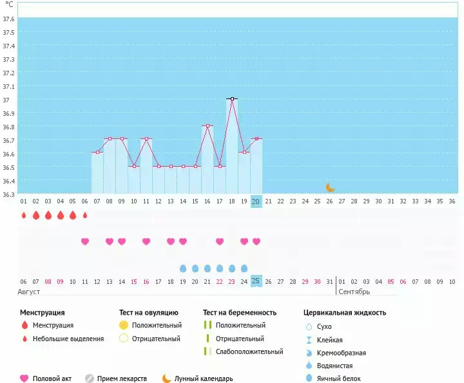Select the highlighted calendar date 25
The height and width of the screenshot is (383, 464).
(256, 281)
